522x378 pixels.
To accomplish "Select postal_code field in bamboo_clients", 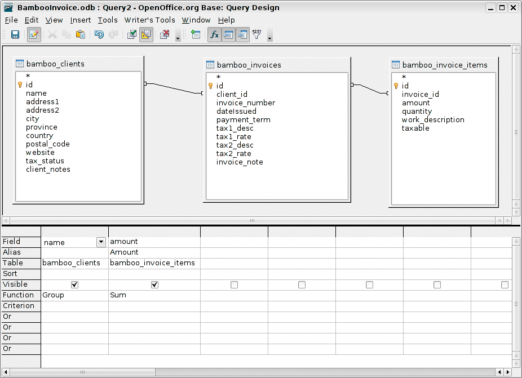I will [48, 144].
